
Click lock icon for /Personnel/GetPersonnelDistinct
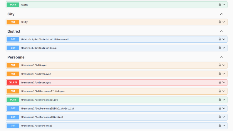(x=220, y=117)
